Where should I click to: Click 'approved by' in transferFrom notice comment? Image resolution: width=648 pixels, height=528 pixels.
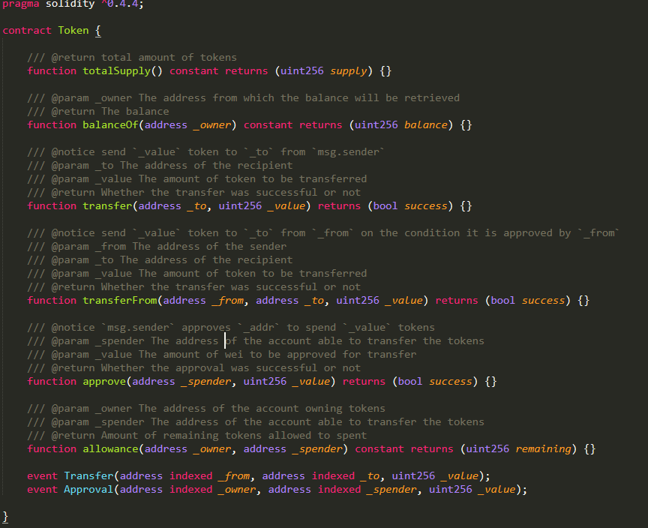pos(537,233)
